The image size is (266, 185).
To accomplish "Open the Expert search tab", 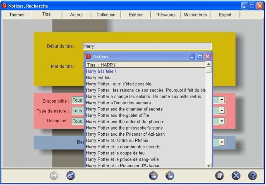I will [x=225, y=15].
